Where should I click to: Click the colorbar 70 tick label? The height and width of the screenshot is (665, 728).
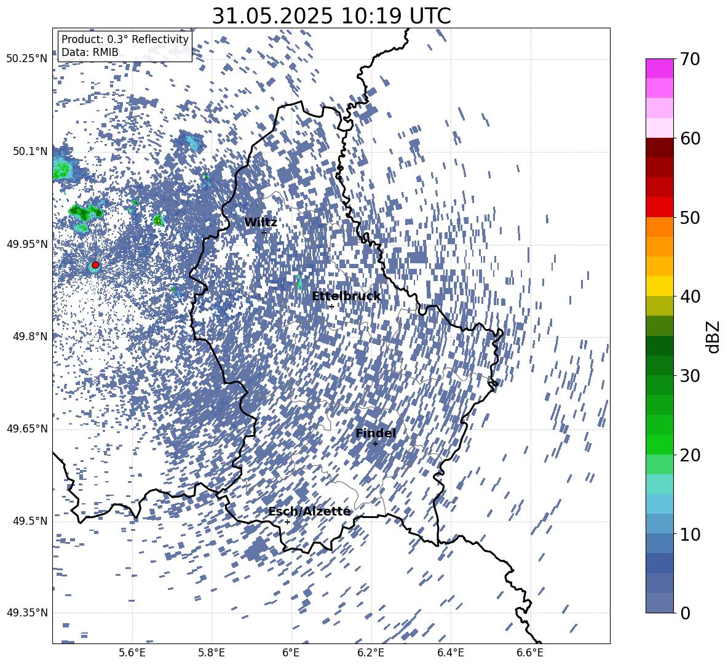tap(690, 59)
